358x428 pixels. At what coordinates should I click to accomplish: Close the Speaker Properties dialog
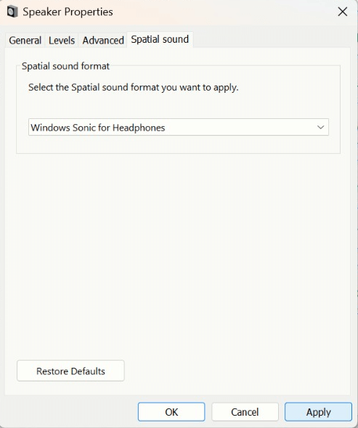[343, 12]
